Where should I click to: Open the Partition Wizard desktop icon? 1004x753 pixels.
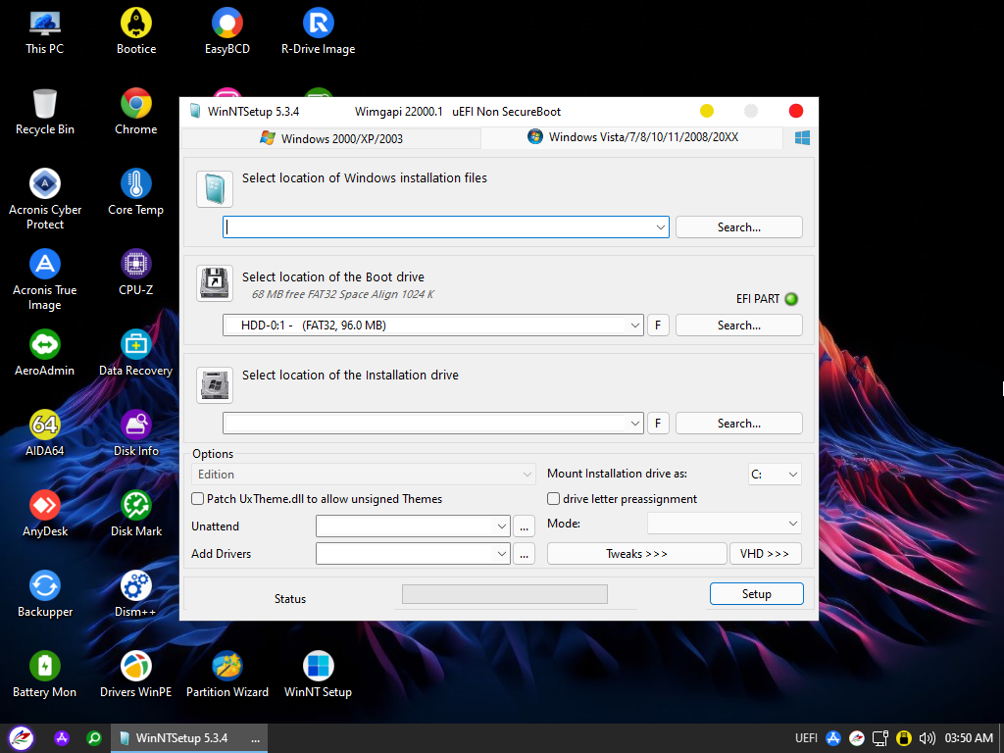[227, 675]
